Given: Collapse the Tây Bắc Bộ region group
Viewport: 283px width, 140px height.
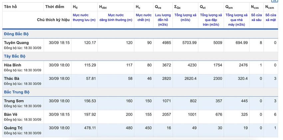Looking at the screenshot, I should point(15,56).
